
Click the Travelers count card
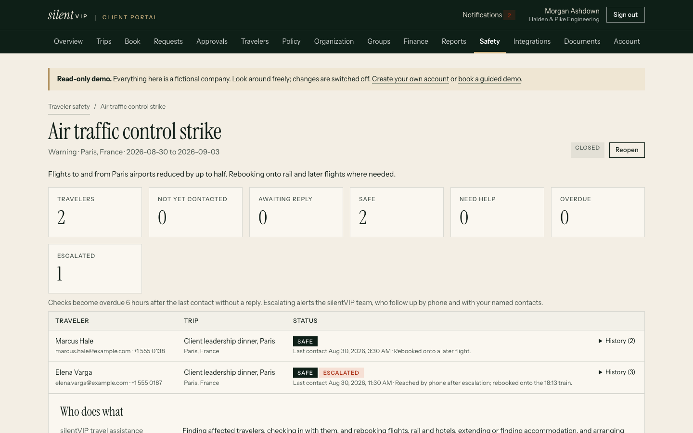pyautogui.click(x=95, y=212)
